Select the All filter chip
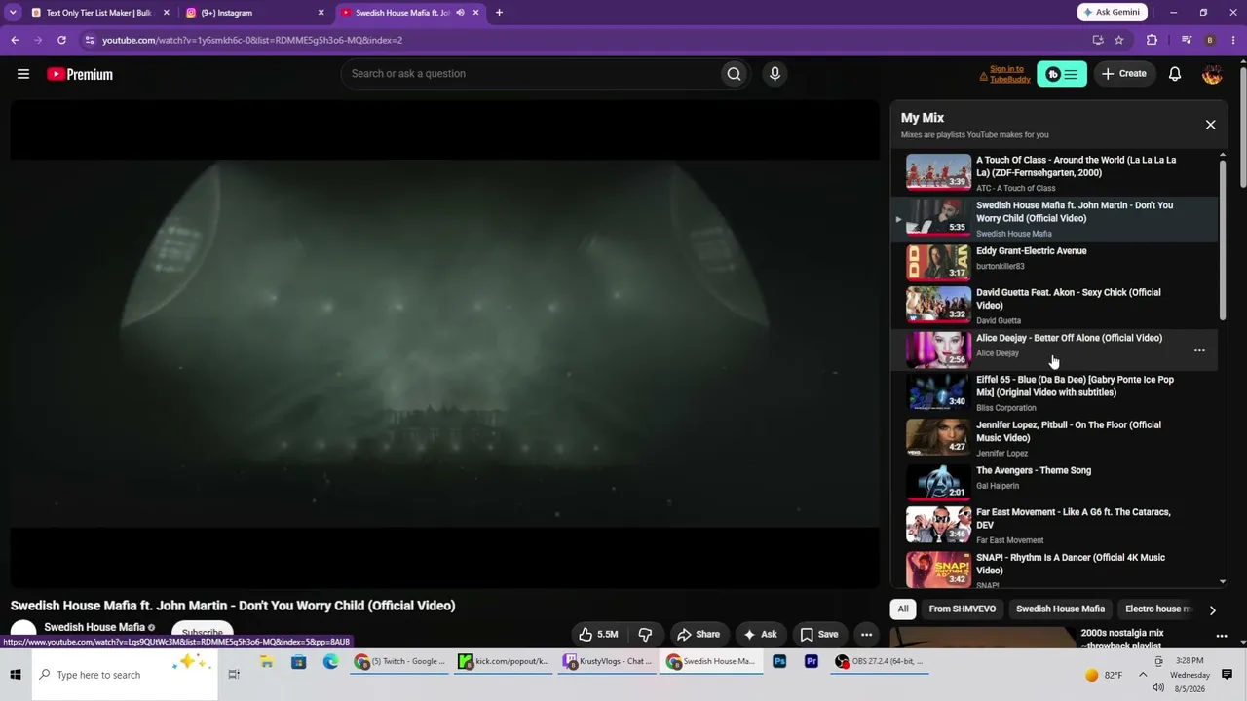Image resolution: width=1247 pixels, height=701 pixels. pyautogui.click(x=903, y=609)
